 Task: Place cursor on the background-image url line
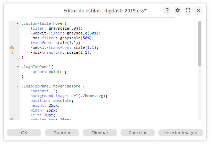click(x=69, y=96)
